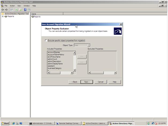Open the Start menu
This screenshot has width=168, height=126.
5,123
